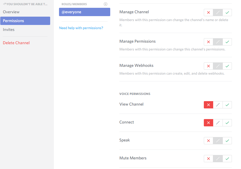Click Delete Channel
Viewport: 241px width, 169px height.
[x=16, y=43]
